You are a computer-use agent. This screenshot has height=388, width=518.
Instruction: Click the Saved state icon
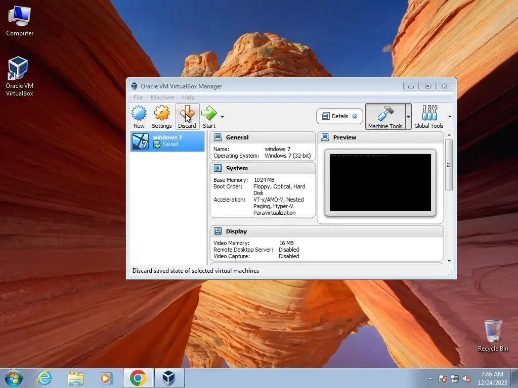(x=157, y=144)
